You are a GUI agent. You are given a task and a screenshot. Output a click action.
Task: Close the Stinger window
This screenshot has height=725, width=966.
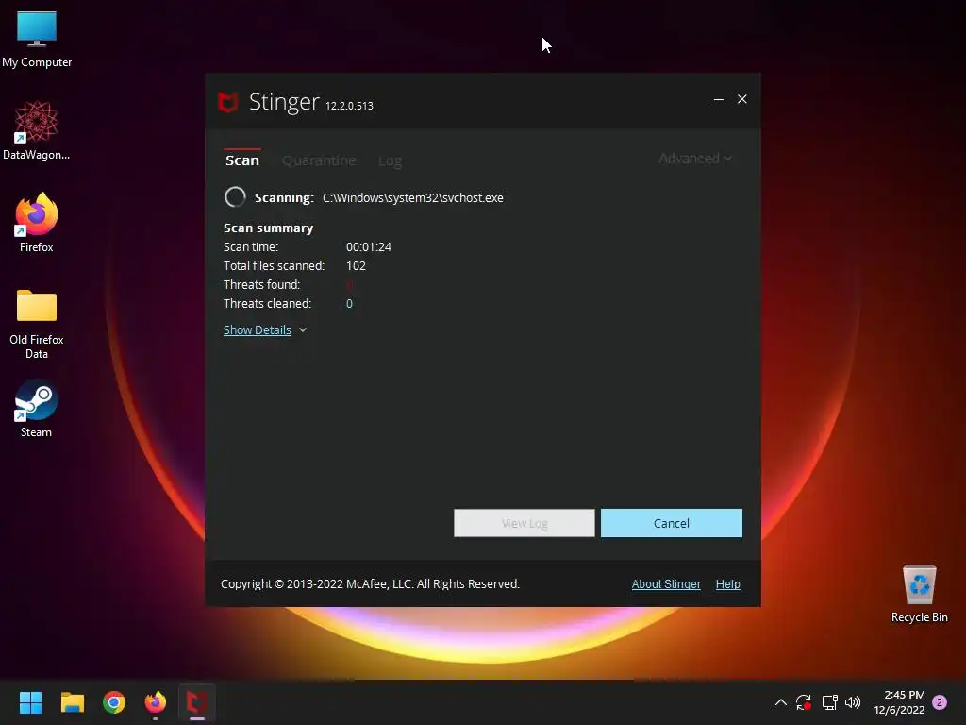tap(741, 99)
